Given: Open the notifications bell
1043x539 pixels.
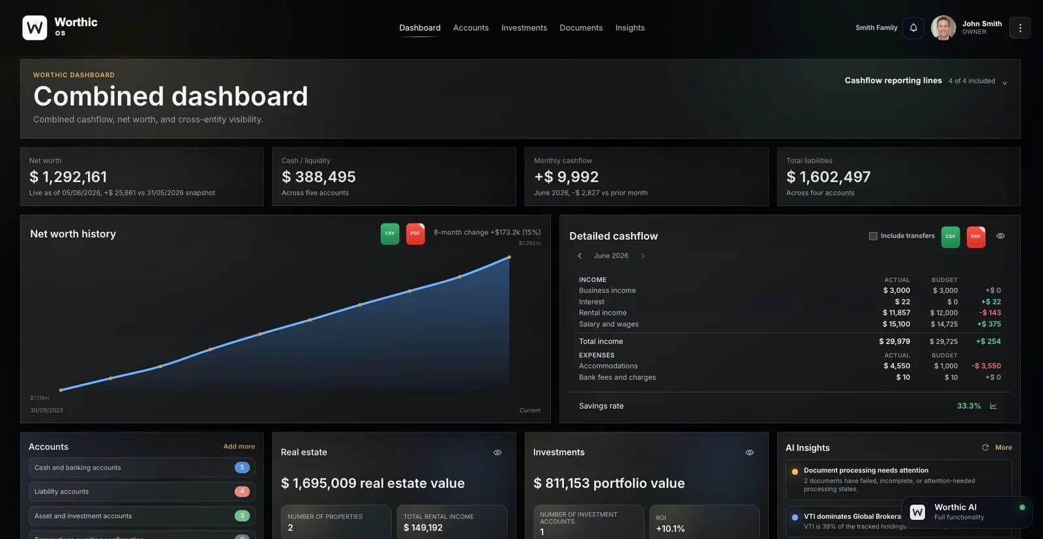Looking at the screenshot, I should tap(913, 28).
